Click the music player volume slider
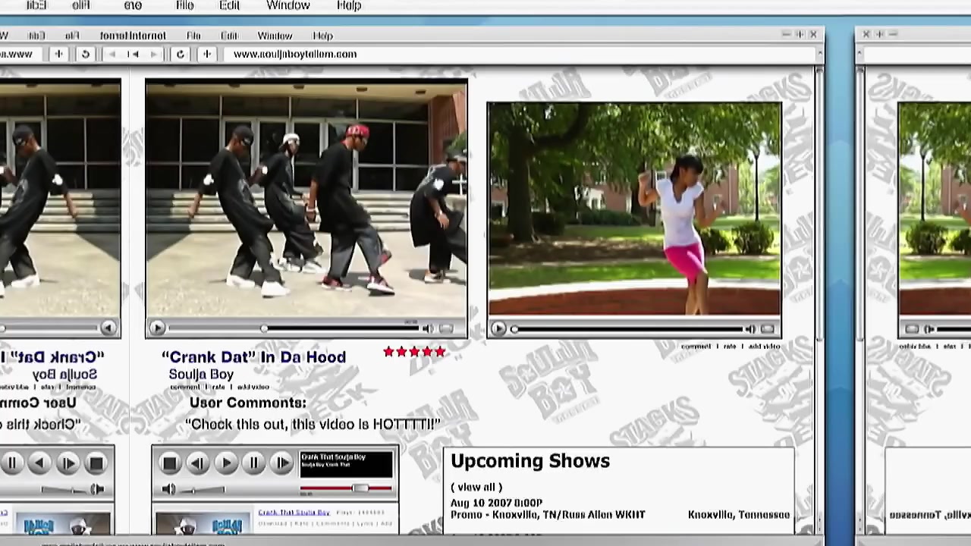This screenshot has height=546, width=971. tap(203, 490)
